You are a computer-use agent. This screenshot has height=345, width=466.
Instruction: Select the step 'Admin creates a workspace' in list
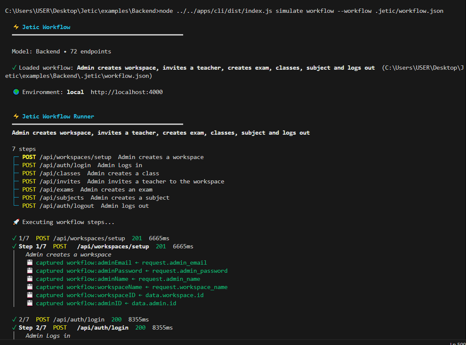(113, 157)
